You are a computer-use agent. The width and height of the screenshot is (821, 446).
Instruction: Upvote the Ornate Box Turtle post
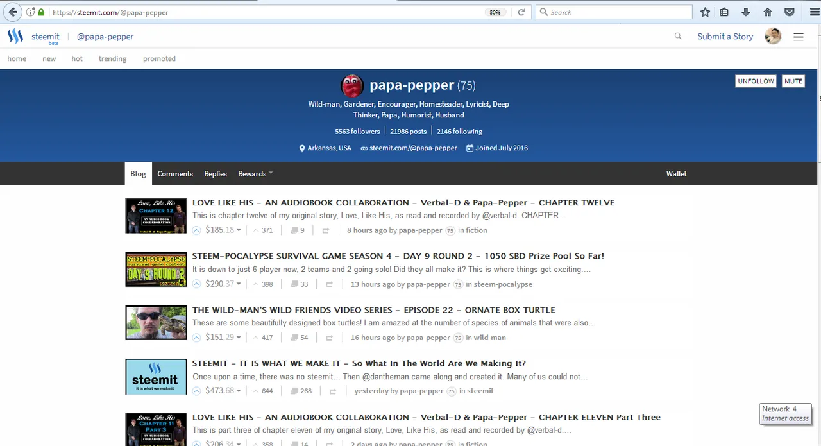point(197,338)
